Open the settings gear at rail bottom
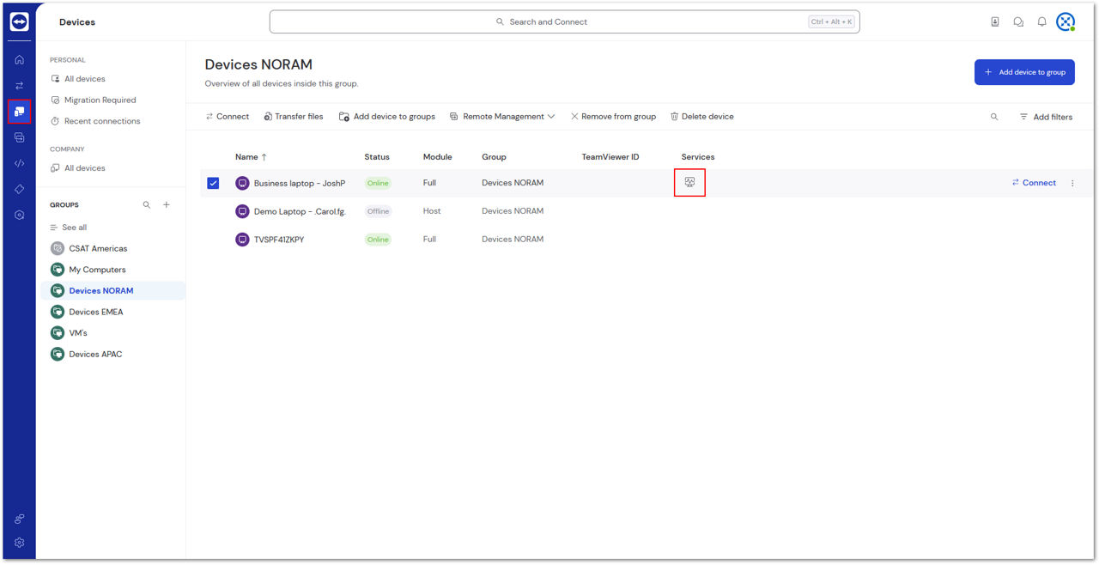This screenshot has height=565, width=1099. pyautogui.click(x=19, y=543)
